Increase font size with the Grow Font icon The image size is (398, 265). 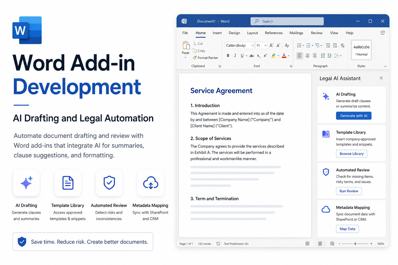tap(271, 45)
